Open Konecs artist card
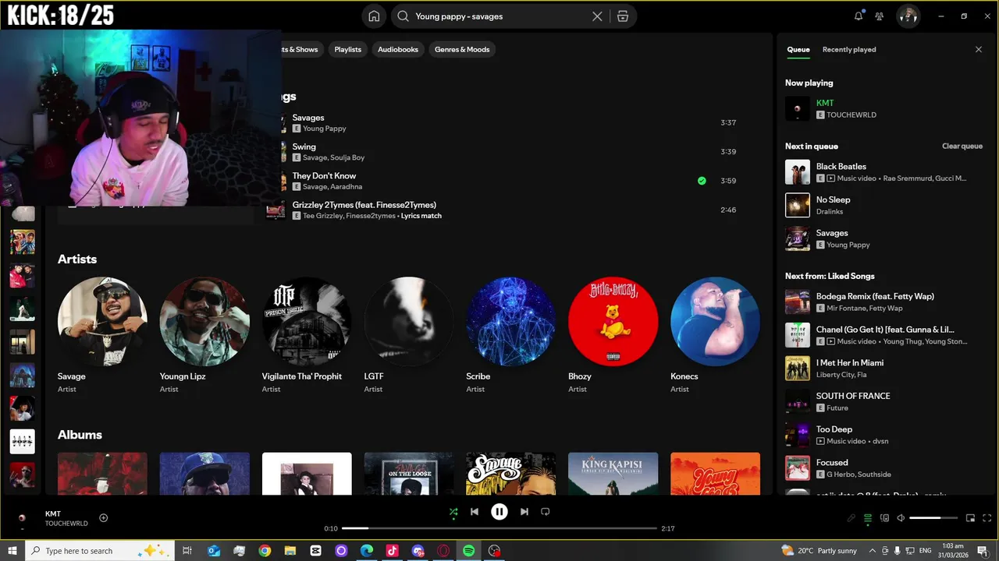The image size is (999, 561). pyautogui.click(x=715, y=335)
